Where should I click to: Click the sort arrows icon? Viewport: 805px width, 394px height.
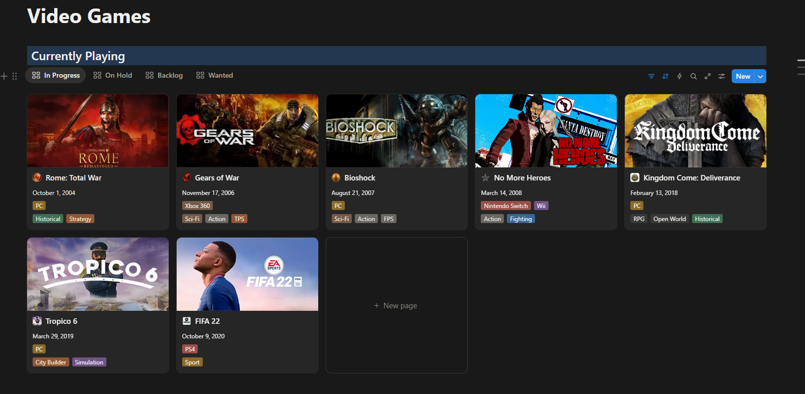665,76
